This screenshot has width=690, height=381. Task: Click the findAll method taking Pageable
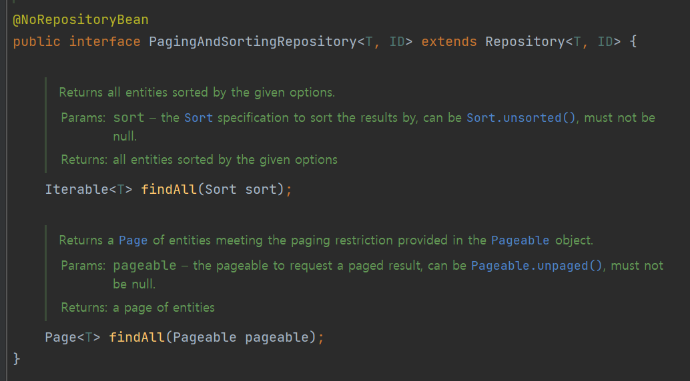pyautogui.click(x=137, y=338)
